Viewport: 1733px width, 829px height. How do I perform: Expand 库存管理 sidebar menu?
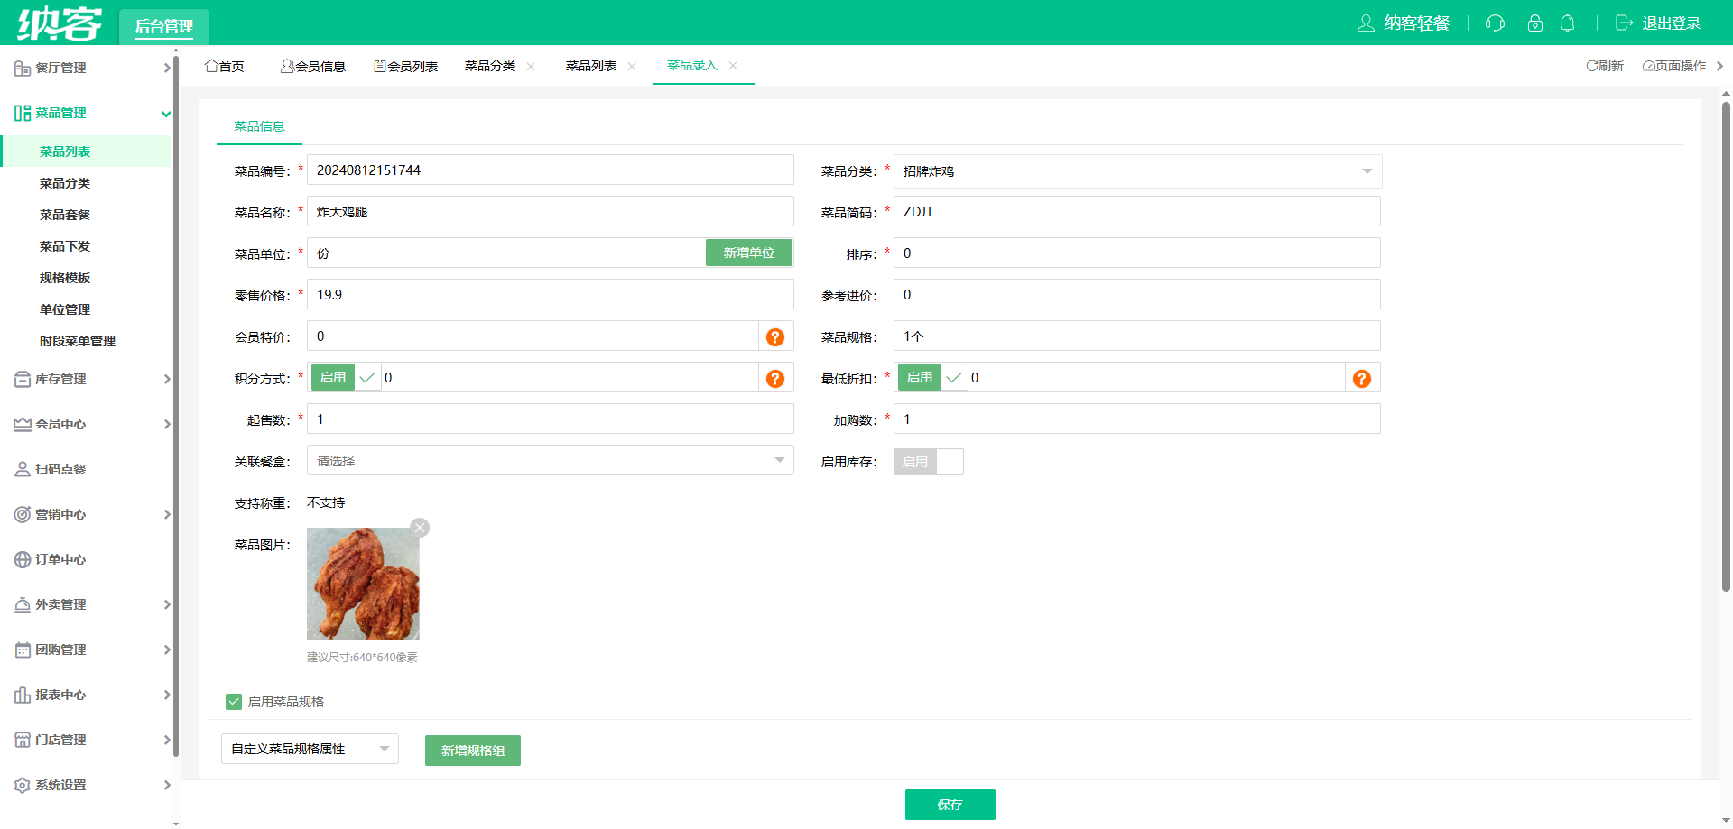[166, 380]
